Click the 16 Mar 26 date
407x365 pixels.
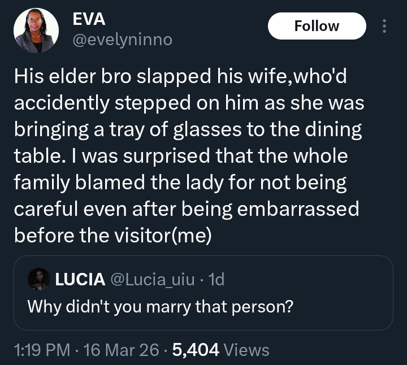click(x=122, y=350)
